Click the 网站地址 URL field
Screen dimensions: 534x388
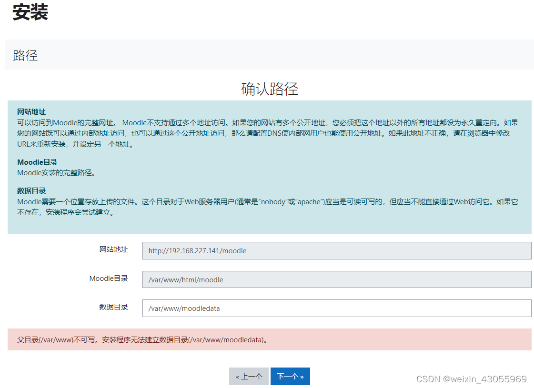(336, 251)
